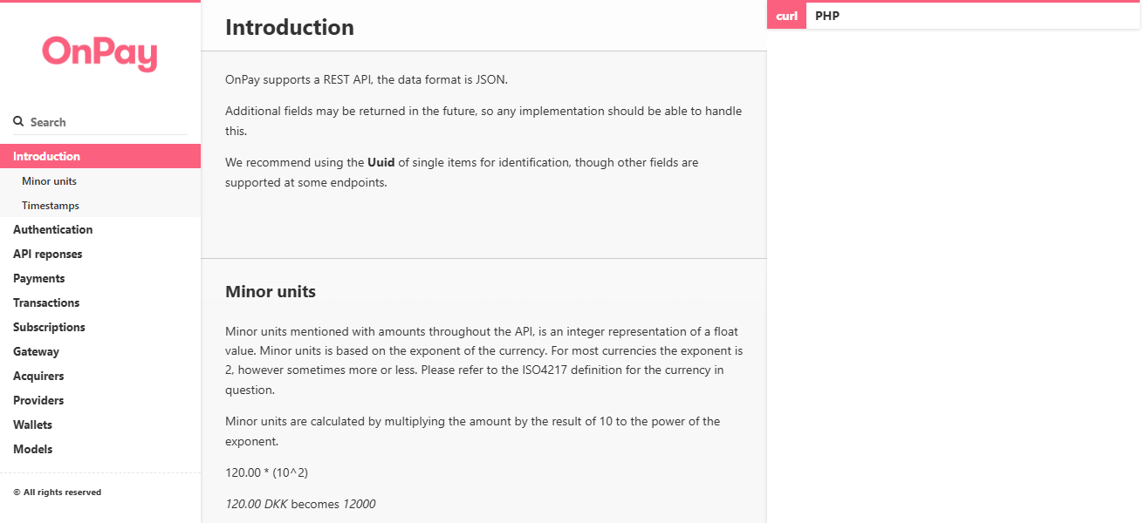Open the API reponses section
1145x523 pixels.
[47, 254]
